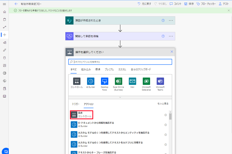Go to Home in the sidebar
232x154 pixels.
[x=5, y=12]
